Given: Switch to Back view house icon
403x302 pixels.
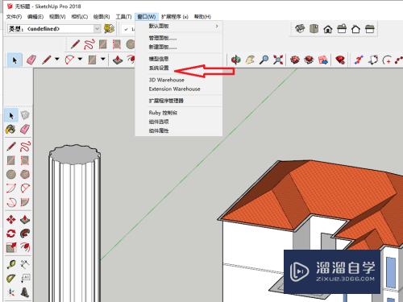Looking at the screenshot, I should point(355,29).
